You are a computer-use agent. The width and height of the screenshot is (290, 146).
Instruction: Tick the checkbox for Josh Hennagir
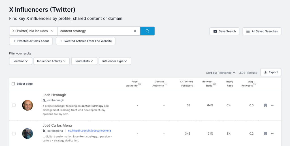coord(14,105)
